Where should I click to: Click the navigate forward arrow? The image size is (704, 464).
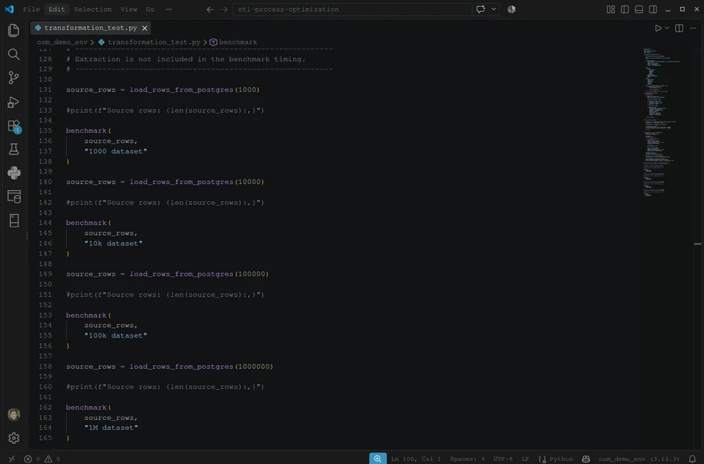pyautogui.click(x=224, y=10)
